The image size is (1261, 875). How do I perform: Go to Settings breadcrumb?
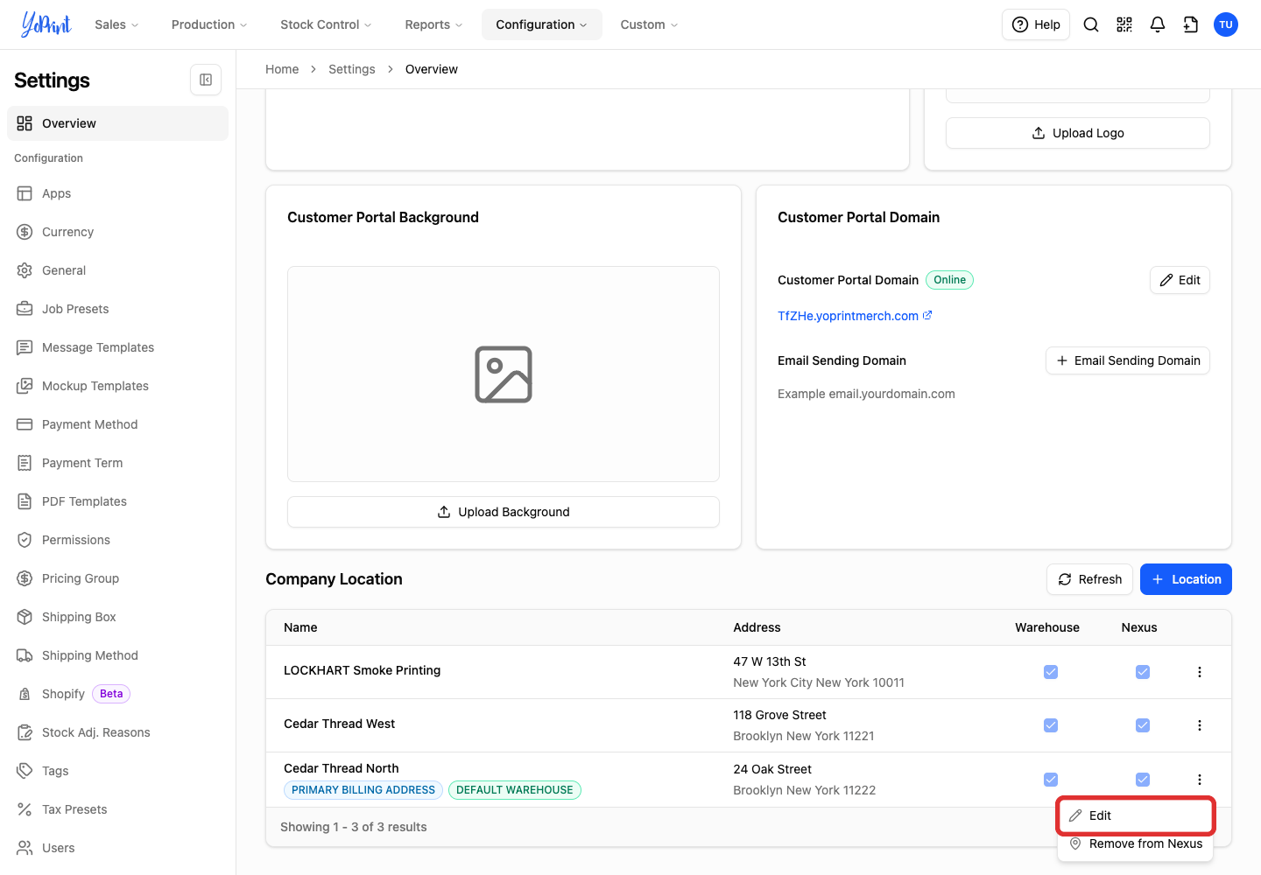tap(352, 69)
